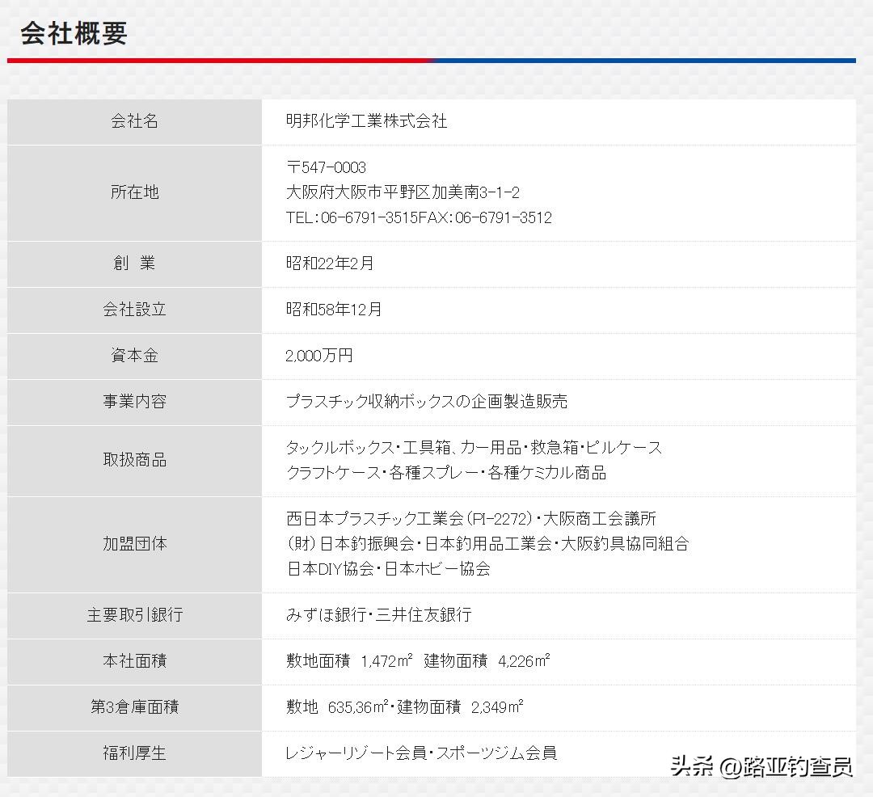Click the 所在地 row label
Image resolution: width=873 pixels, height=797 pixels.
(134, 192)
